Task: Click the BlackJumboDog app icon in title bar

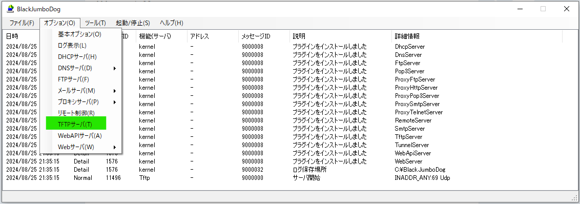Action: [x=10, y=9]
